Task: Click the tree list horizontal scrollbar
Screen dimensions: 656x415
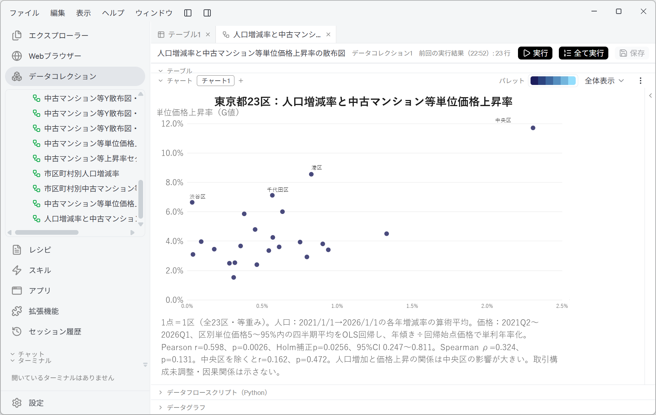Action: [47, 232]
